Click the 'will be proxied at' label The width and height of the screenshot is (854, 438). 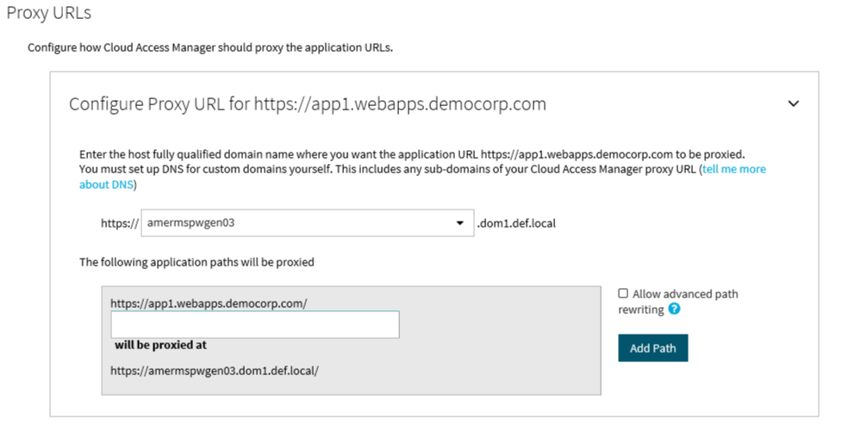coord(160,345)
